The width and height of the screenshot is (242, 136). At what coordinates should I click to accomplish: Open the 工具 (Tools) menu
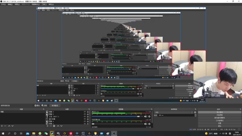coord(44,4)
